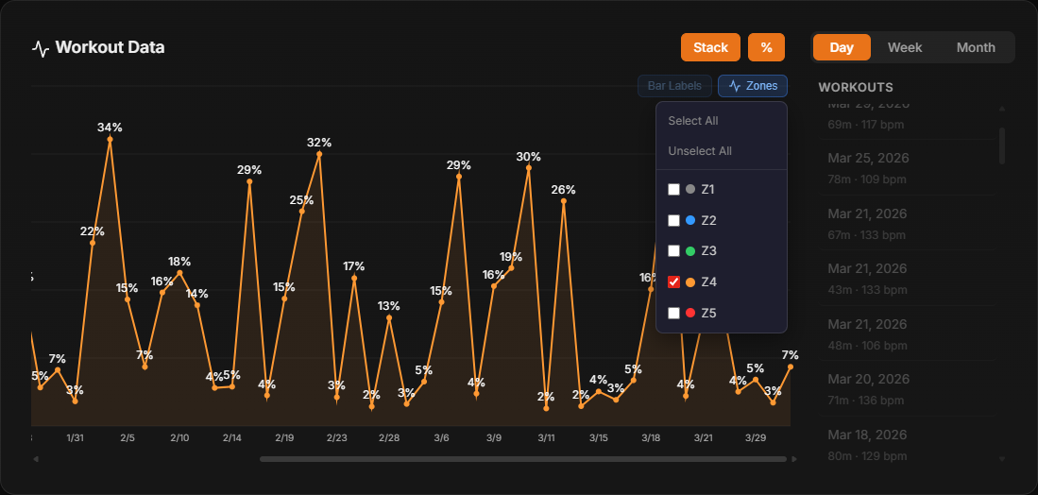1038x495 pixels.
Task: Switch to the Day view tab
Action: tap(842, 47)
